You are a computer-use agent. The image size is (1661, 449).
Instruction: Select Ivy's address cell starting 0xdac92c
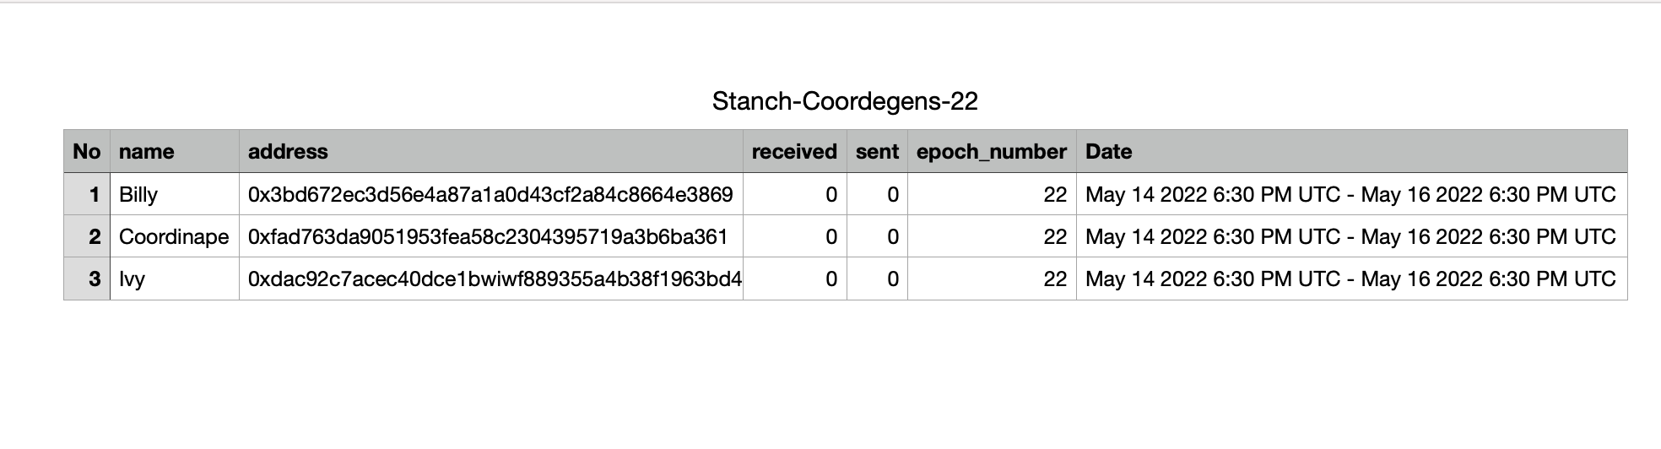coord(490,279)
